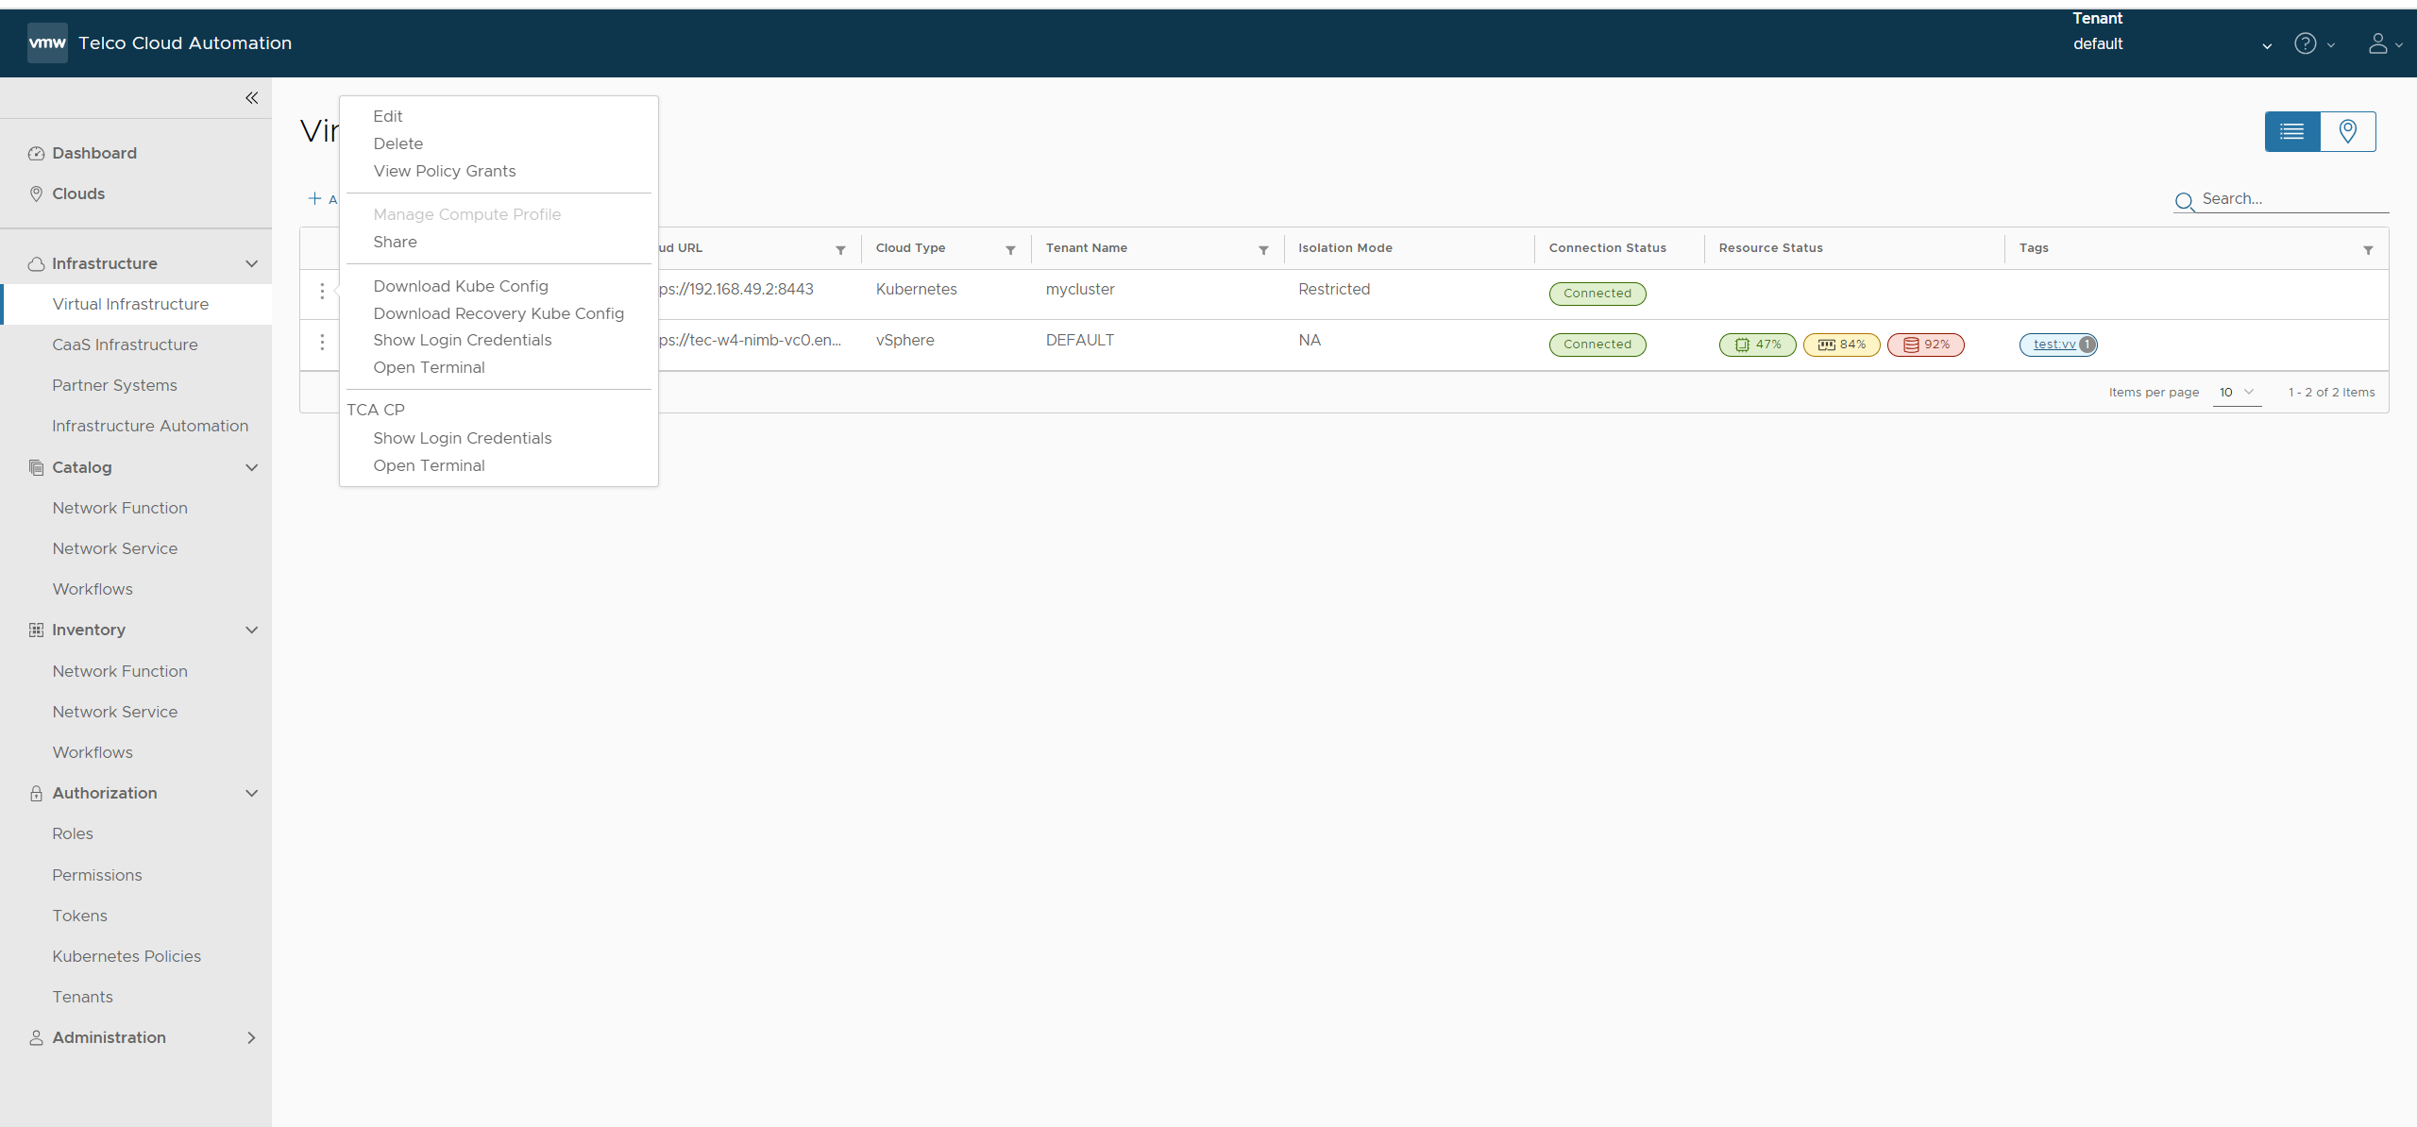Image resolution: width=2417 pixels, height=1127 pixels.
Task: Go to Partner Systems
Action: click(114, 385)
